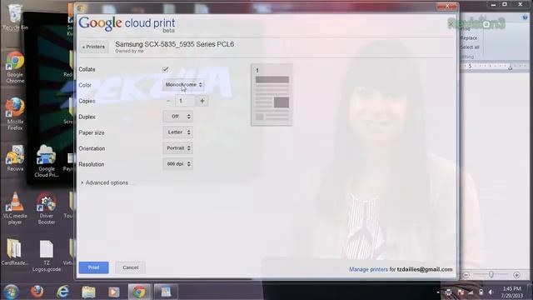Image resolution: width=533 pixels, height=300 pixels.
Task: Click the Cancel button
Action: 131,267
